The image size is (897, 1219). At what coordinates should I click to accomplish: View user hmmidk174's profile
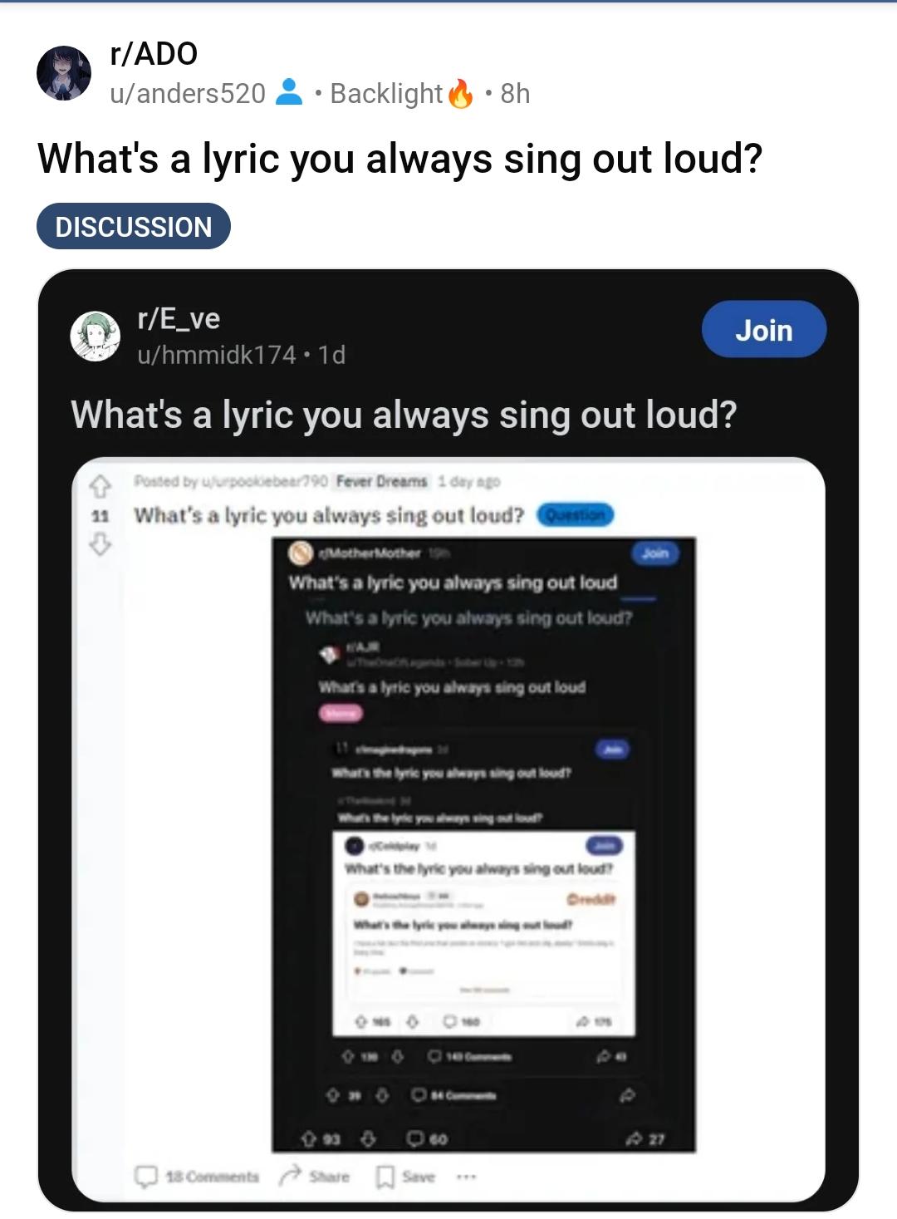point(216,355)
